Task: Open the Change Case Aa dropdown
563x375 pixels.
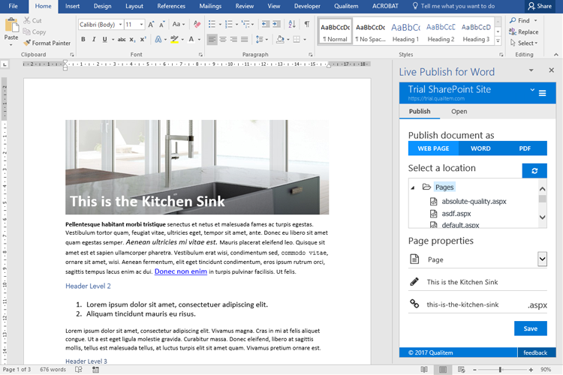Action: coord(179,25)
